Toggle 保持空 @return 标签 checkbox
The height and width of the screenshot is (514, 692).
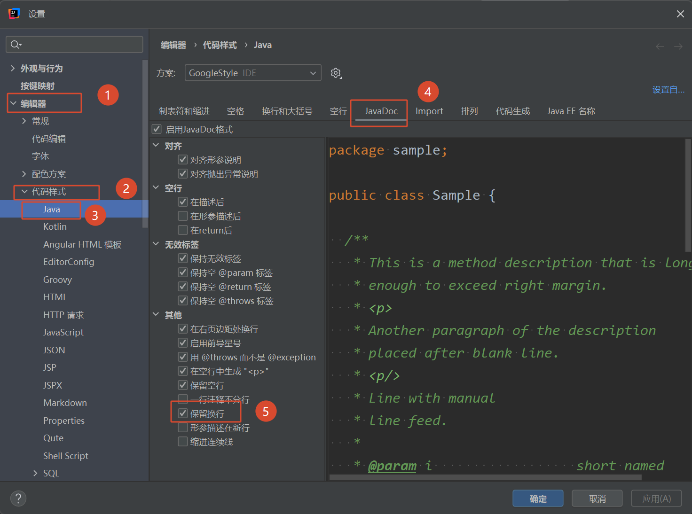click(x=183, y=287)
